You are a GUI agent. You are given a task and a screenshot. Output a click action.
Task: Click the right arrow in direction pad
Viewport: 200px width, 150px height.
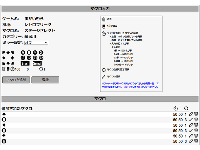tap(12, 58)
